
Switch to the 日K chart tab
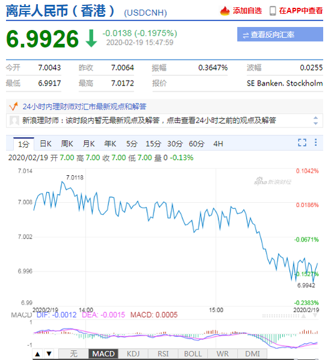click(46, 144)
